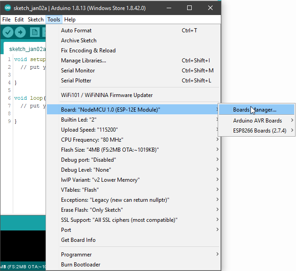Viewport: 296px width, 271px height.
Task: Expand the SSL Support submenu
Action: (x=133, y=220)
